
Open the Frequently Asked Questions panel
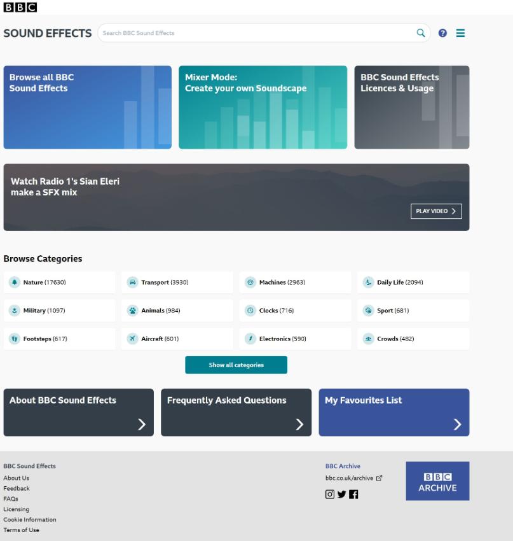(236, 412)
